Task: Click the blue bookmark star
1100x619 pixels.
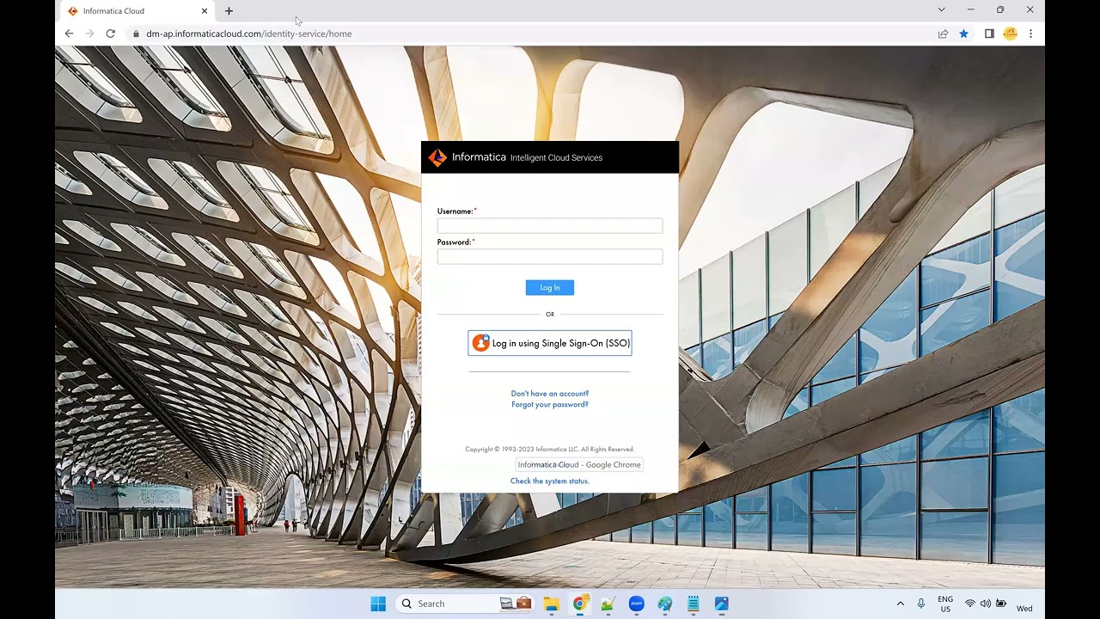Action: (964, 34)
